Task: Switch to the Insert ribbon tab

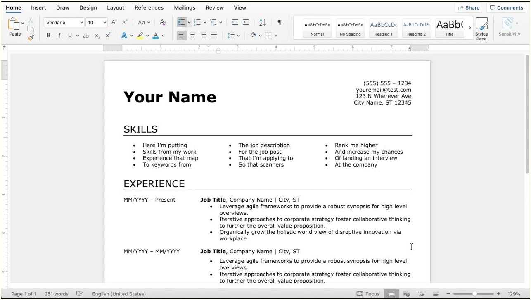Action: [38, 7]
